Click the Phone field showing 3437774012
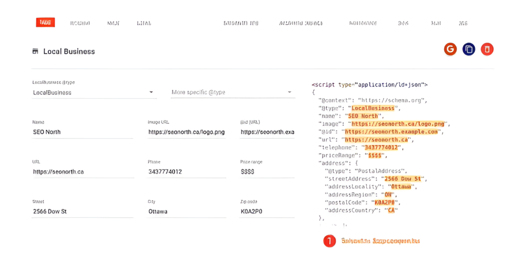Viewport: 526px width, 263px height. 186,172
